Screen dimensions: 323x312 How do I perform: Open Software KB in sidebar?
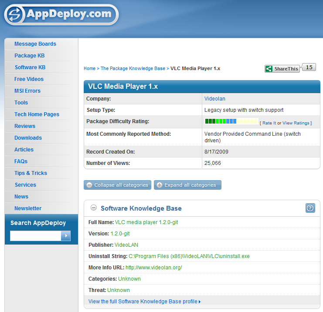click(x=30, y=67)
